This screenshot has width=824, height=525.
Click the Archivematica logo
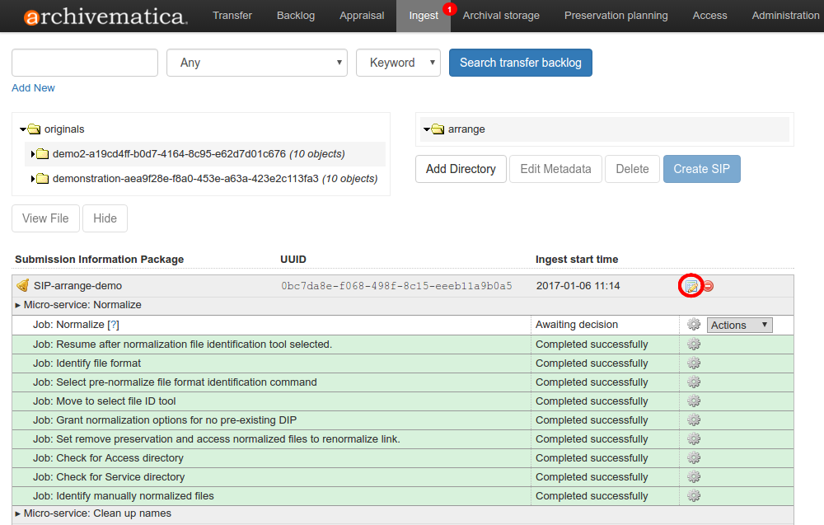tap(105, 16)
